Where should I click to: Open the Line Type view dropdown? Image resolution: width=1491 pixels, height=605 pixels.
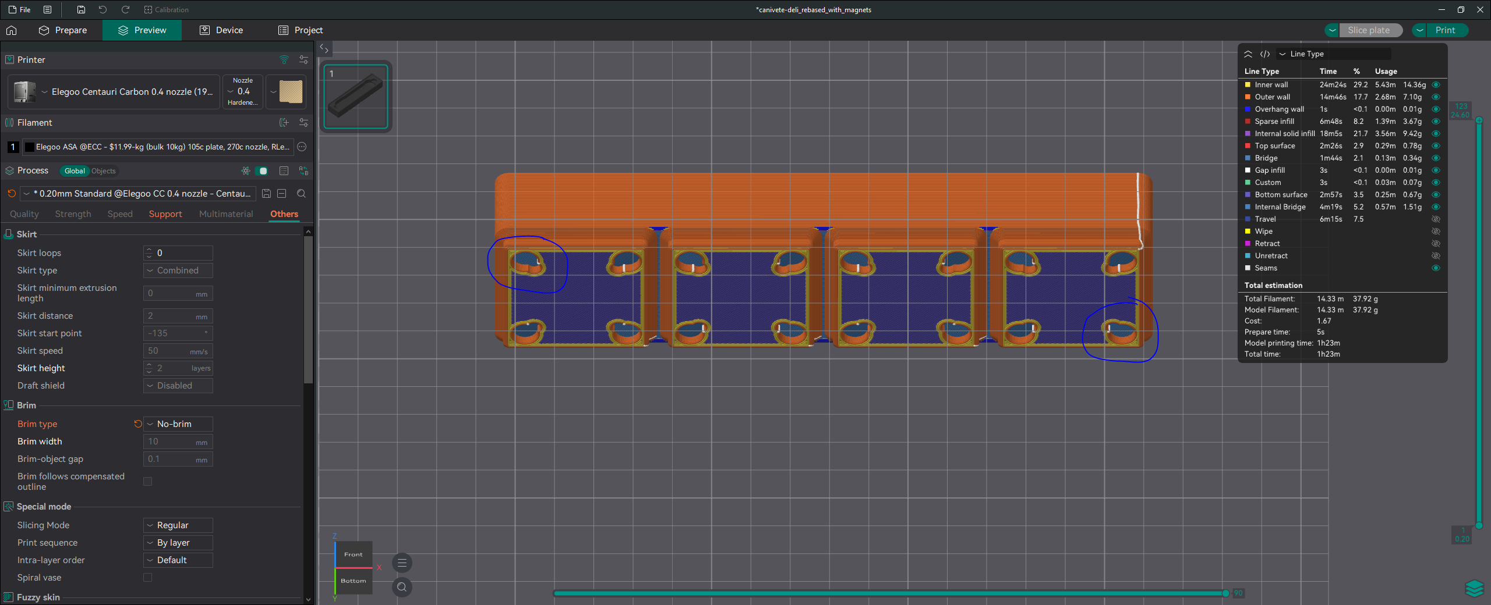tap(1334, 54)
